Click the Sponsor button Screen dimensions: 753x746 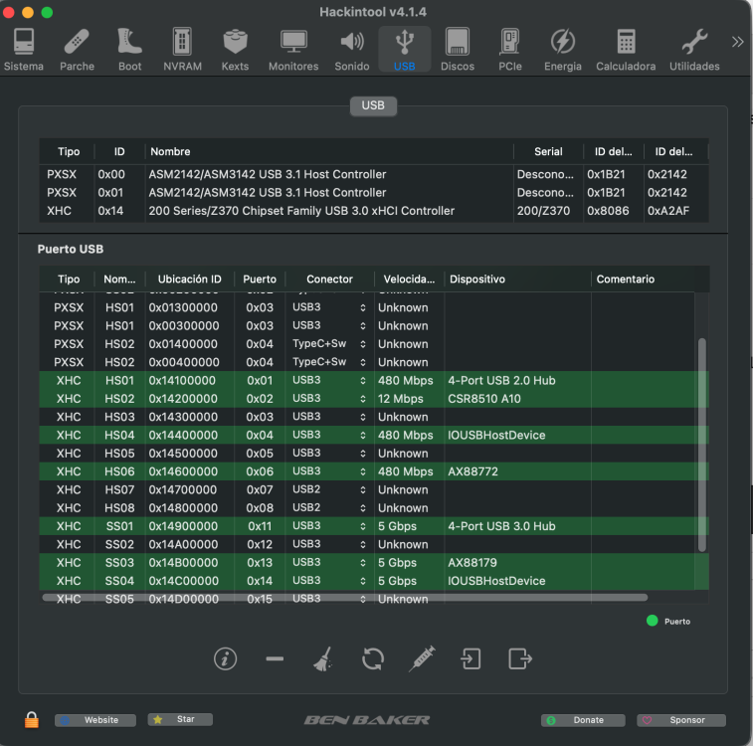(x=681, y=719)
